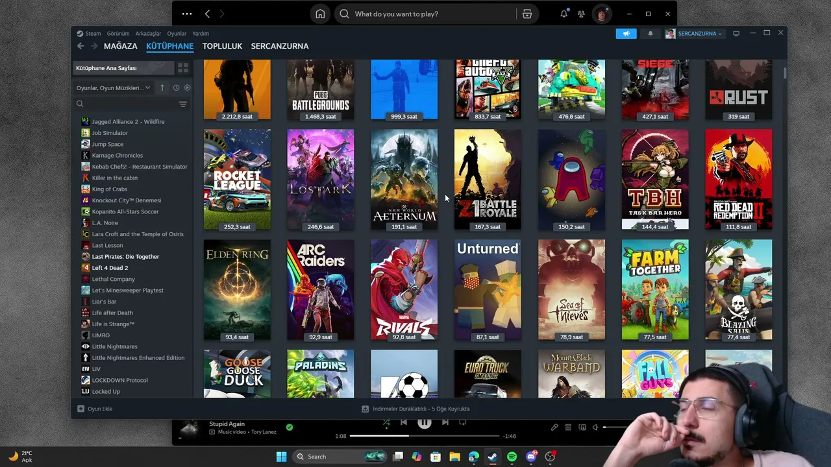831x467 pixels.
Task: Open the Sea of Thieves game tile
Action: coord(571,290)
